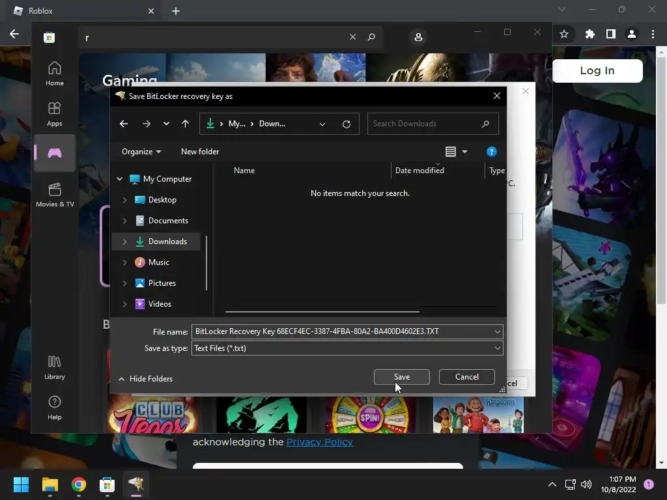Open the Privacy Policy link

[319, 442]
